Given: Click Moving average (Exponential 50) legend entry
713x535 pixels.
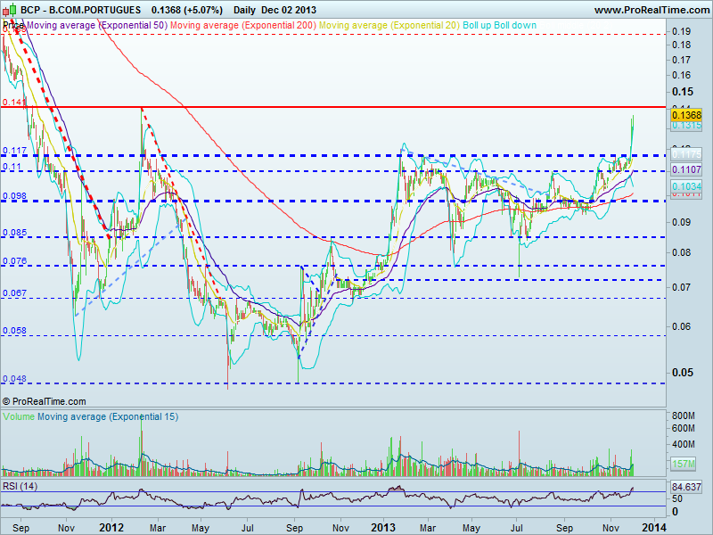Looking at the screenshot, I should click(97, 26).
